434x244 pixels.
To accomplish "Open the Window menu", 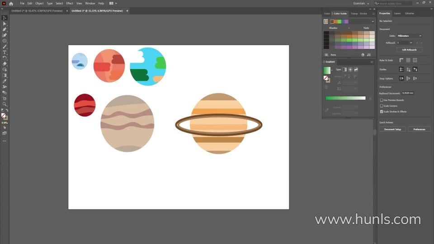I will click(x=90, y=3).
